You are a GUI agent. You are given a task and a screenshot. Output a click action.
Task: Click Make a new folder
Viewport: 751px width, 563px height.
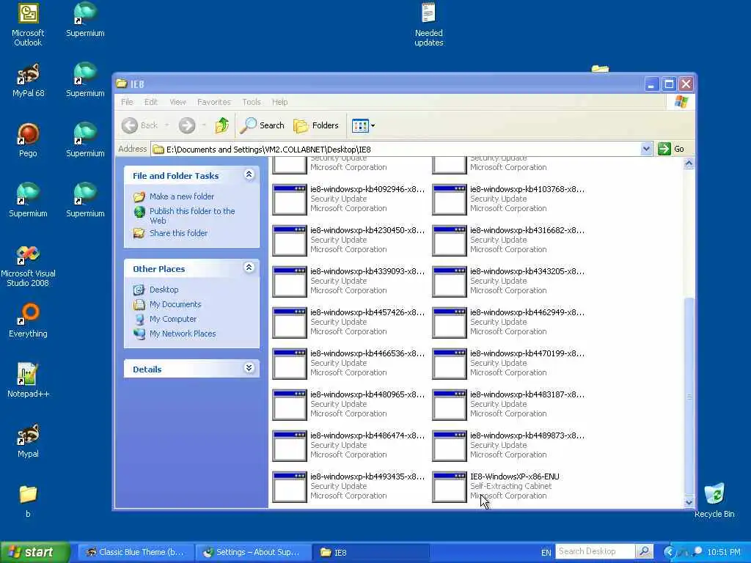pyautogui.click(x=182, y=196)
